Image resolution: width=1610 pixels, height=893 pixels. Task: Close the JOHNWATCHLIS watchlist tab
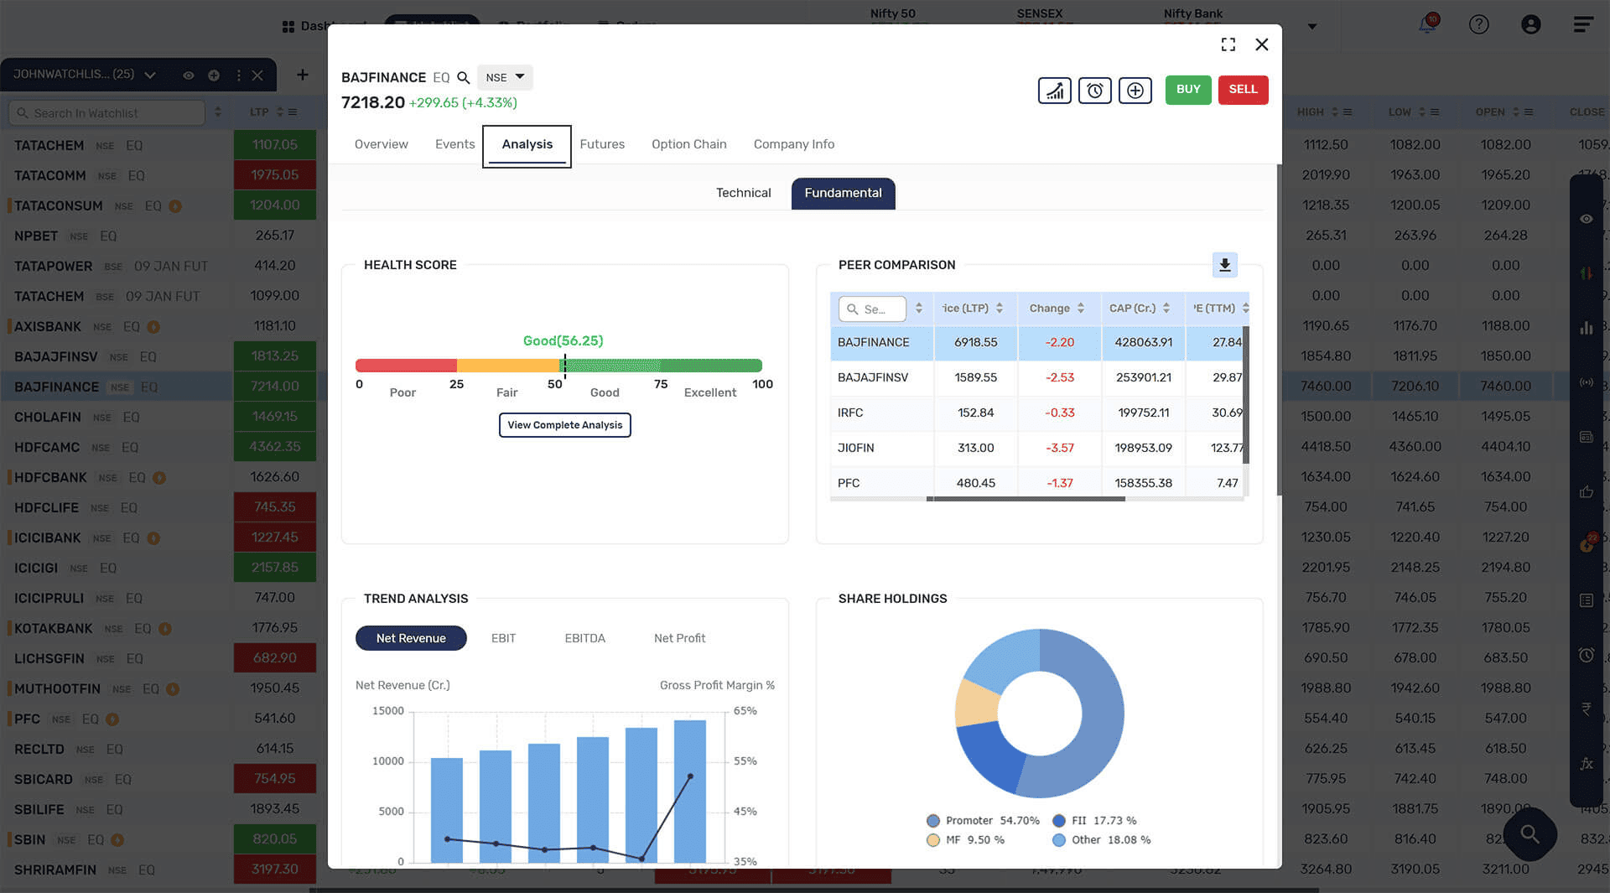click(257, 75)
